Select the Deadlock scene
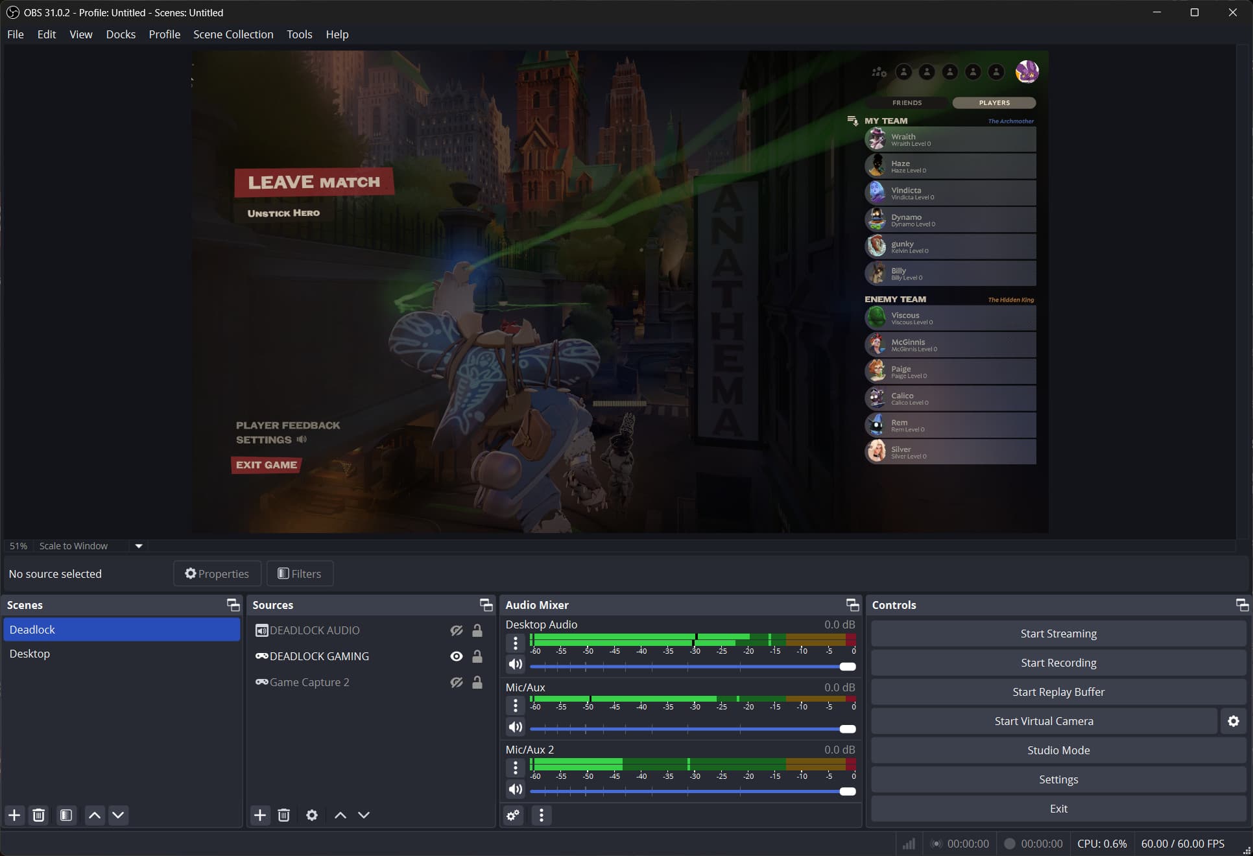 click(121, 630)
